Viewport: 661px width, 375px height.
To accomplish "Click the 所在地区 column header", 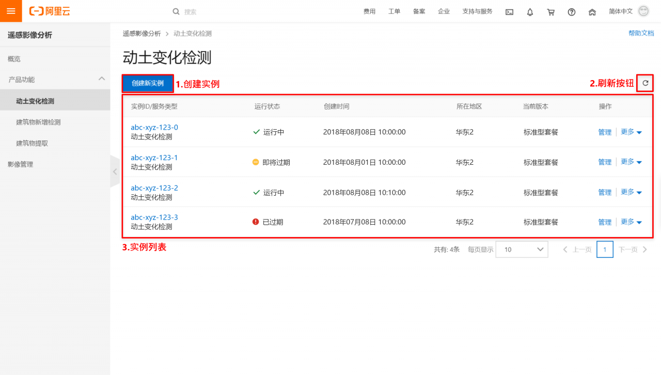I will (x=469, y=106).
